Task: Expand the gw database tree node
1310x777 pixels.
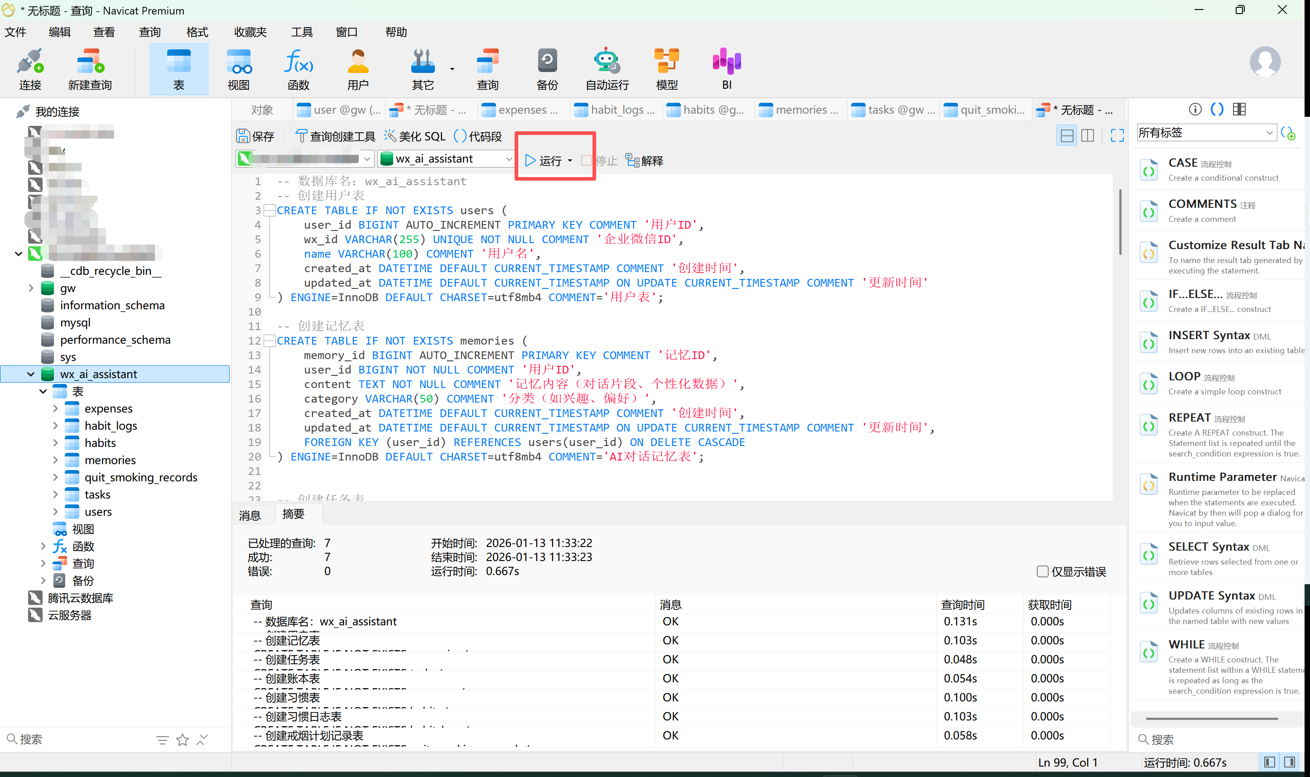Action: point(31,288)
